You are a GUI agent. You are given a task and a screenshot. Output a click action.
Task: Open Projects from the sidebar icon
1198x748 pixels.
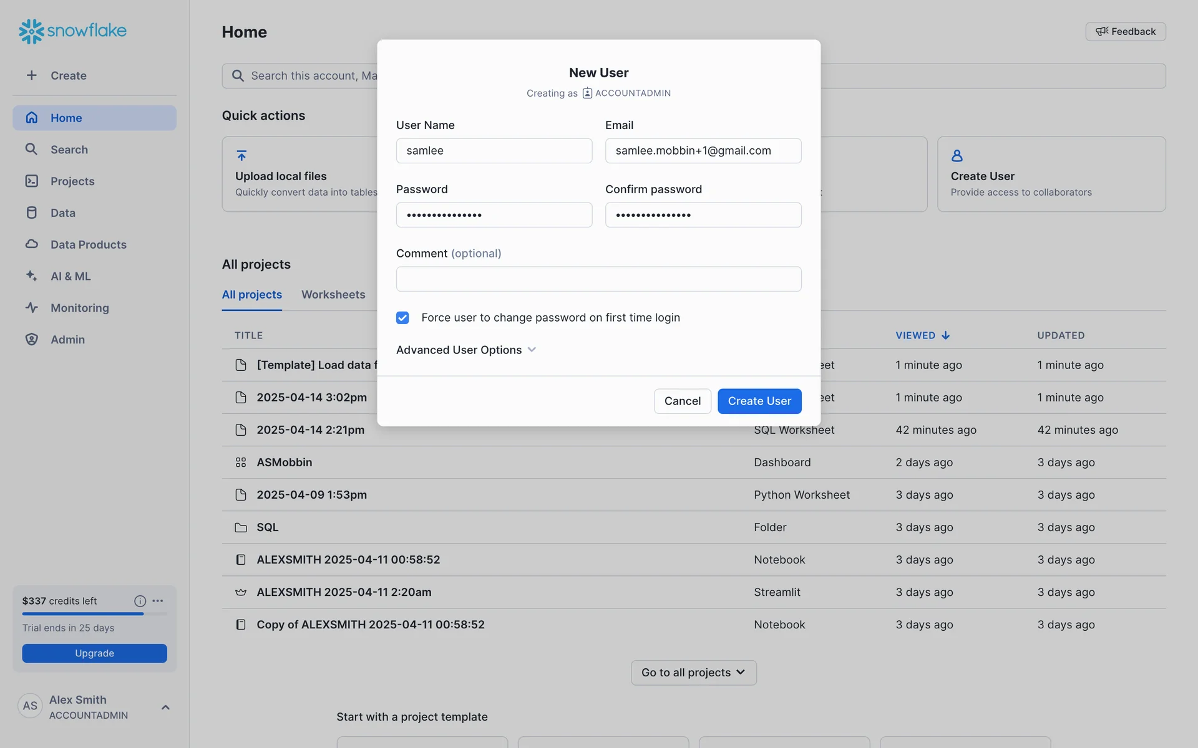coord(31,181)
